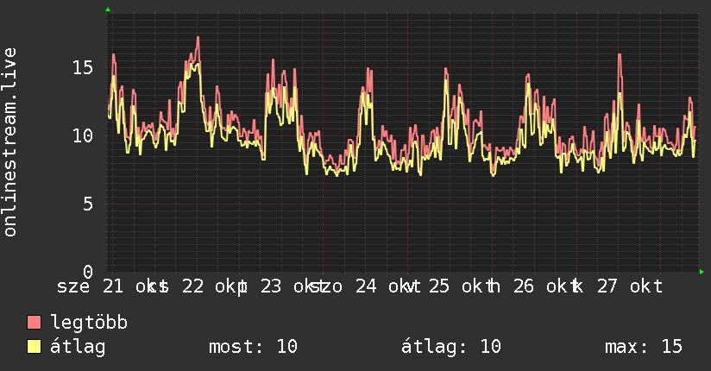Viewport: 711px width, 371px height.
Task: Click the 'max: 15' value
Action: [644, 347]
